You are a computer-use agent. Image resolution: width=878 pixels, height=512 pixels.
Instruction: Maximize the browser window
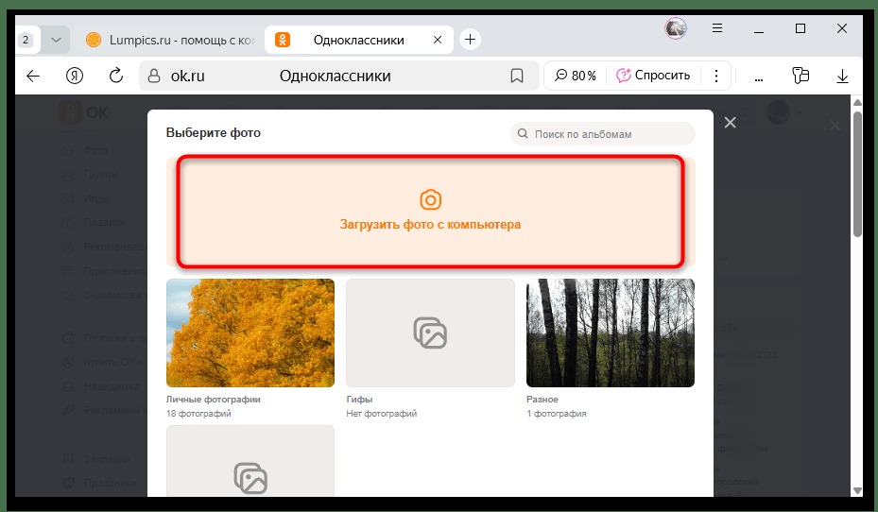801,28
